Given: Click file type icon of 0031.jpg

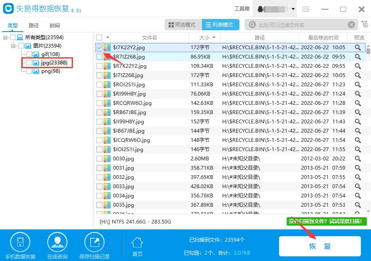Looking at the screenshot, I should pos(107,168).
